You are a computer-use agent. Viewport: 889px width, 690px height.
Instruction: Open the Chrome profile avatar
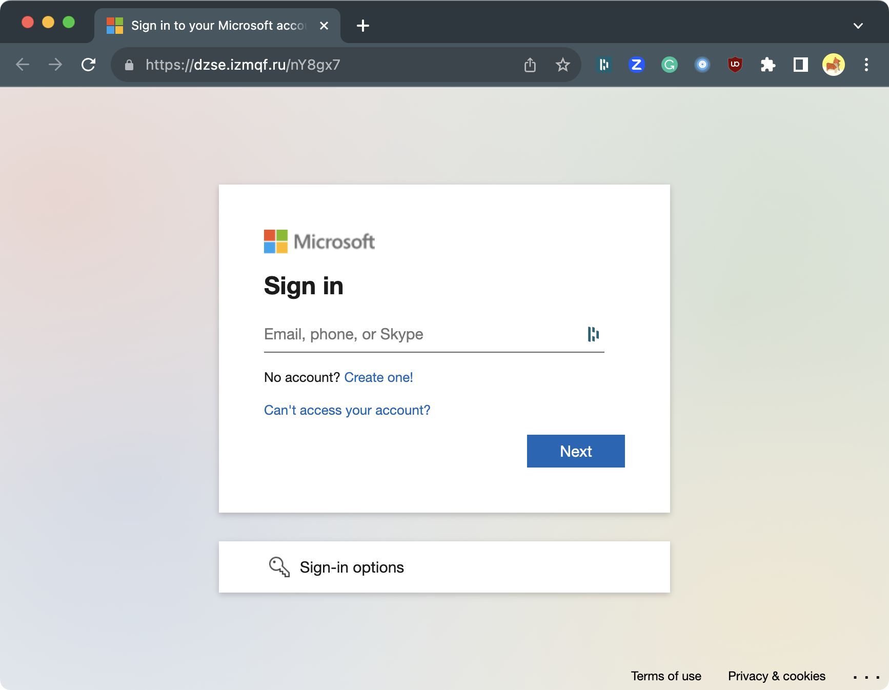click(x=834, y=65)
